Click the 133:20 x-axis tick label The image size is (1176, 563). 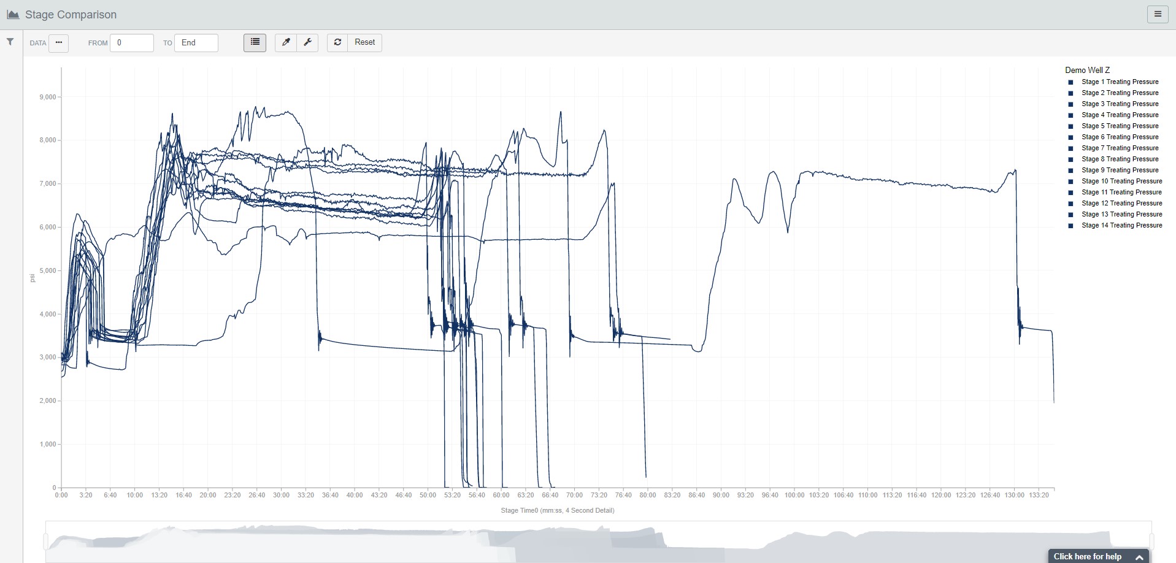point(1039,495)
